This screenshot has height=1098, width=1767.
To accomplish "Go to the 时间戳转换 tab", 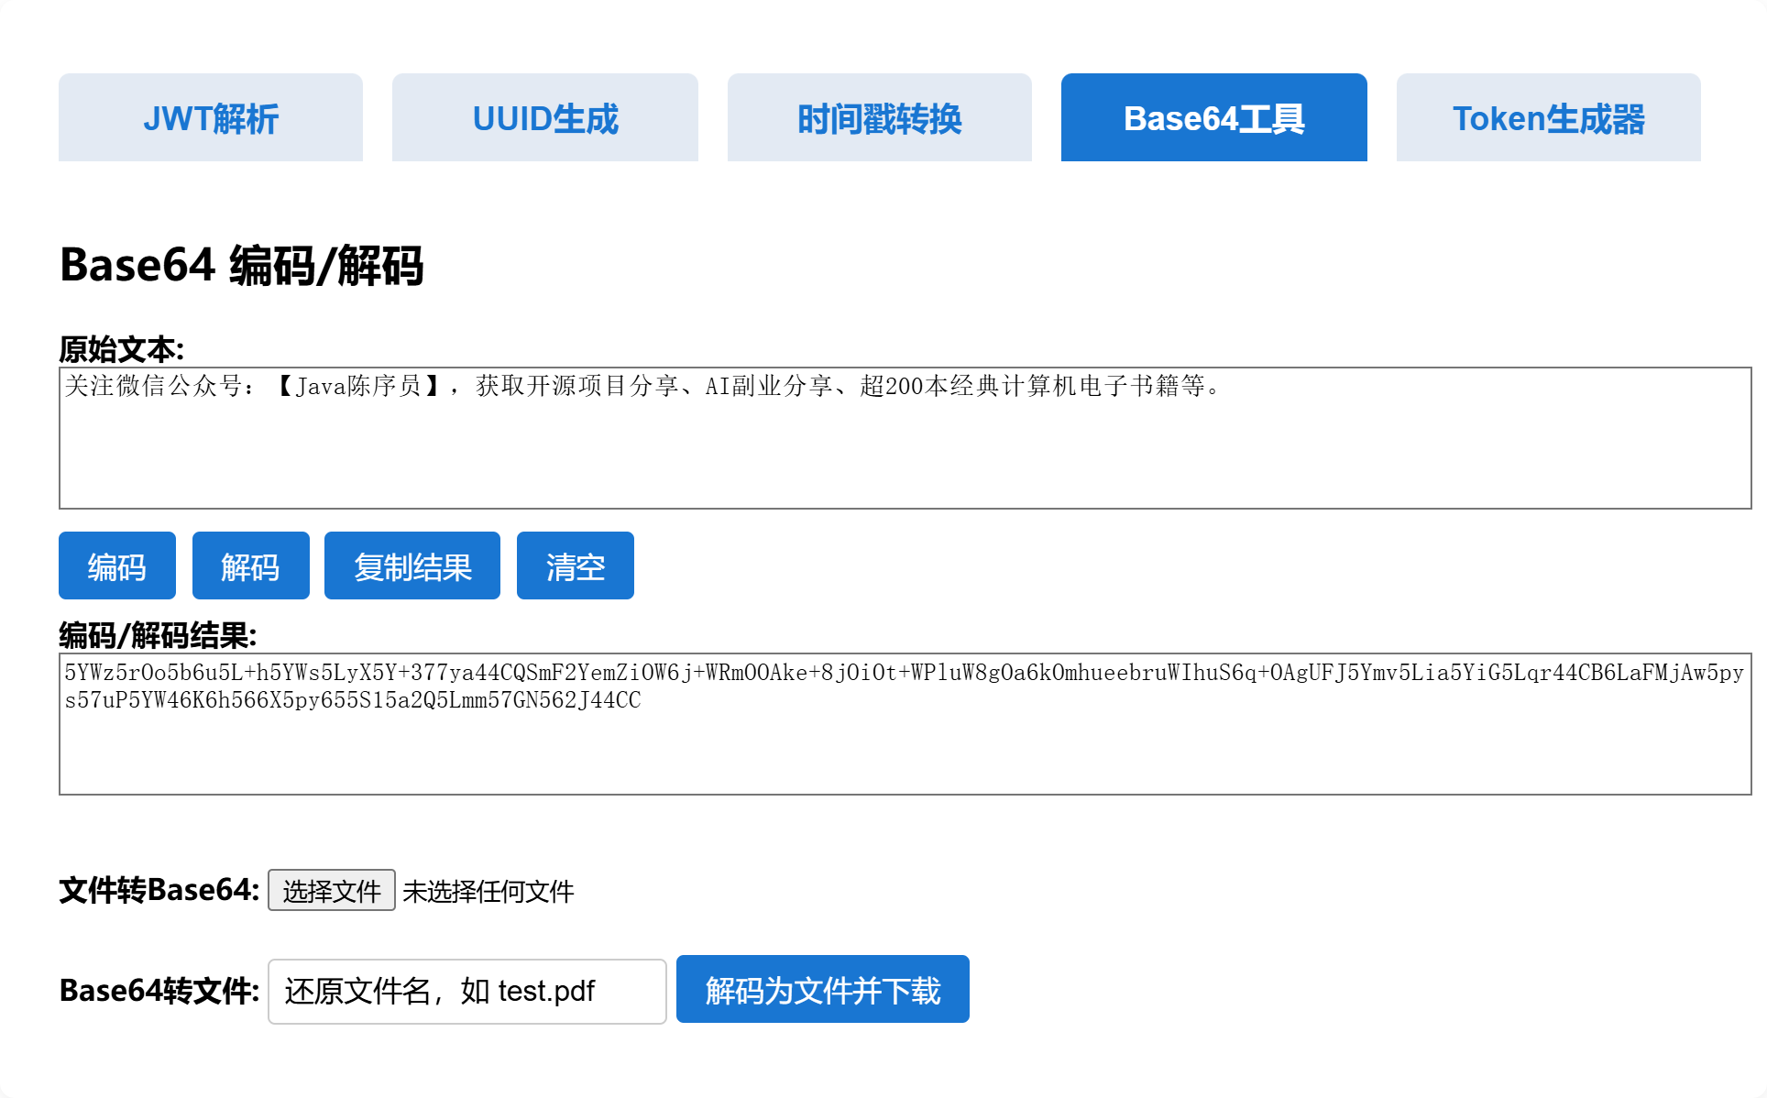I will [880, 118].
